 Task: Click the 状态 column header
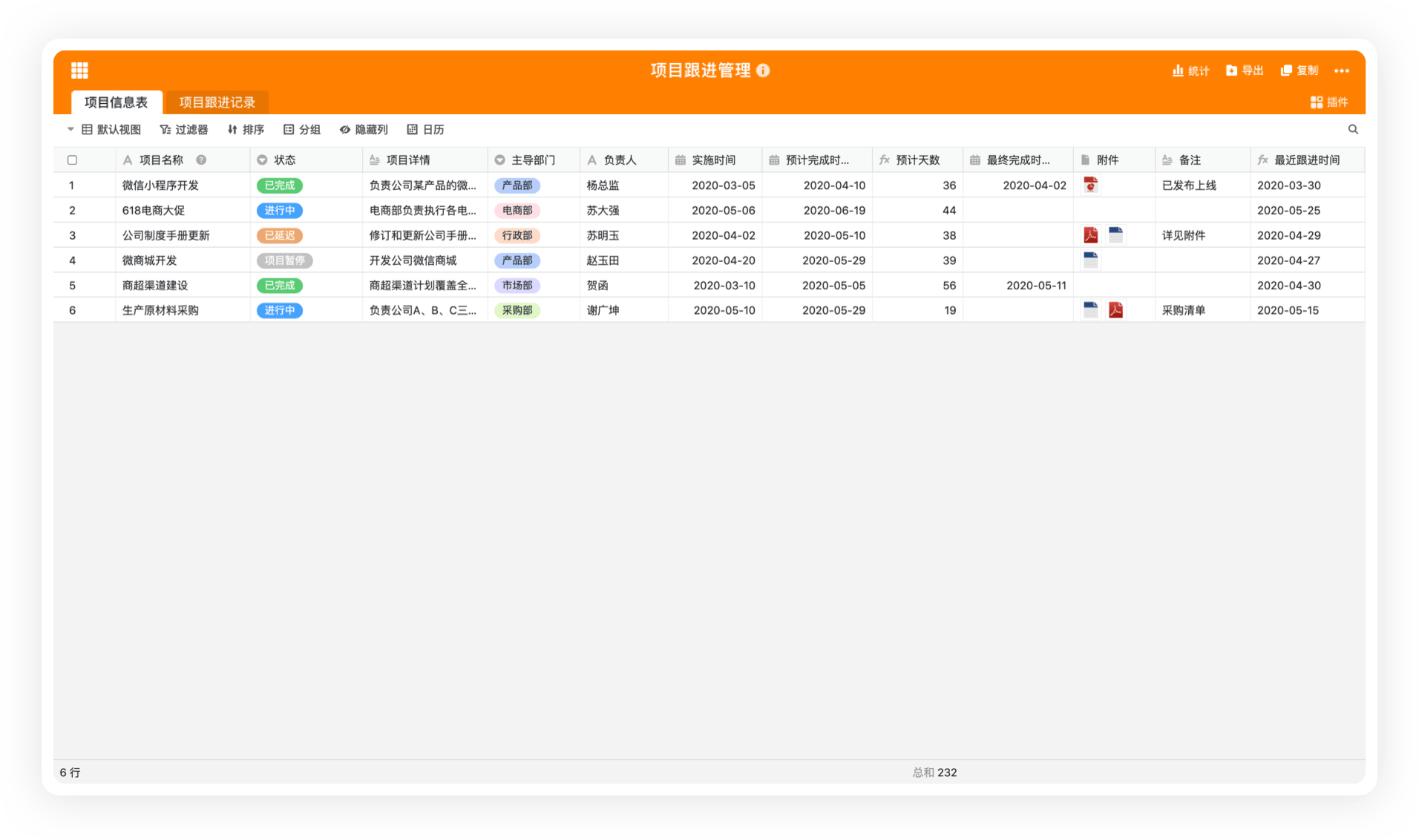point(306,160)
